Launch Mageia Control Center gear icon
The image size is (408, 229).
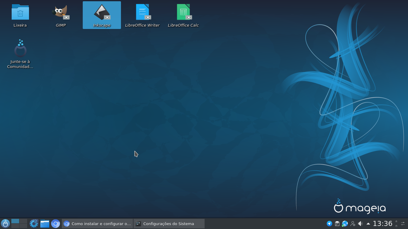click(34, 224)
